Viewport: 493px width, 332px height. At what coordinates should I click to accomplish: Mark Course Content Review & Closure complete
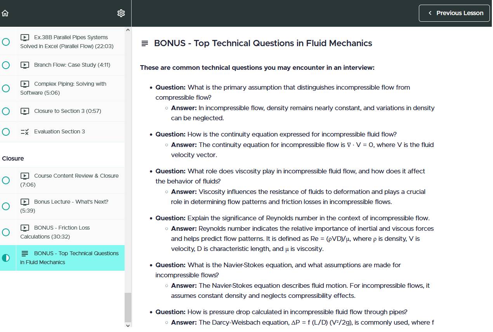pyautogui.click(x=6, y=180)
